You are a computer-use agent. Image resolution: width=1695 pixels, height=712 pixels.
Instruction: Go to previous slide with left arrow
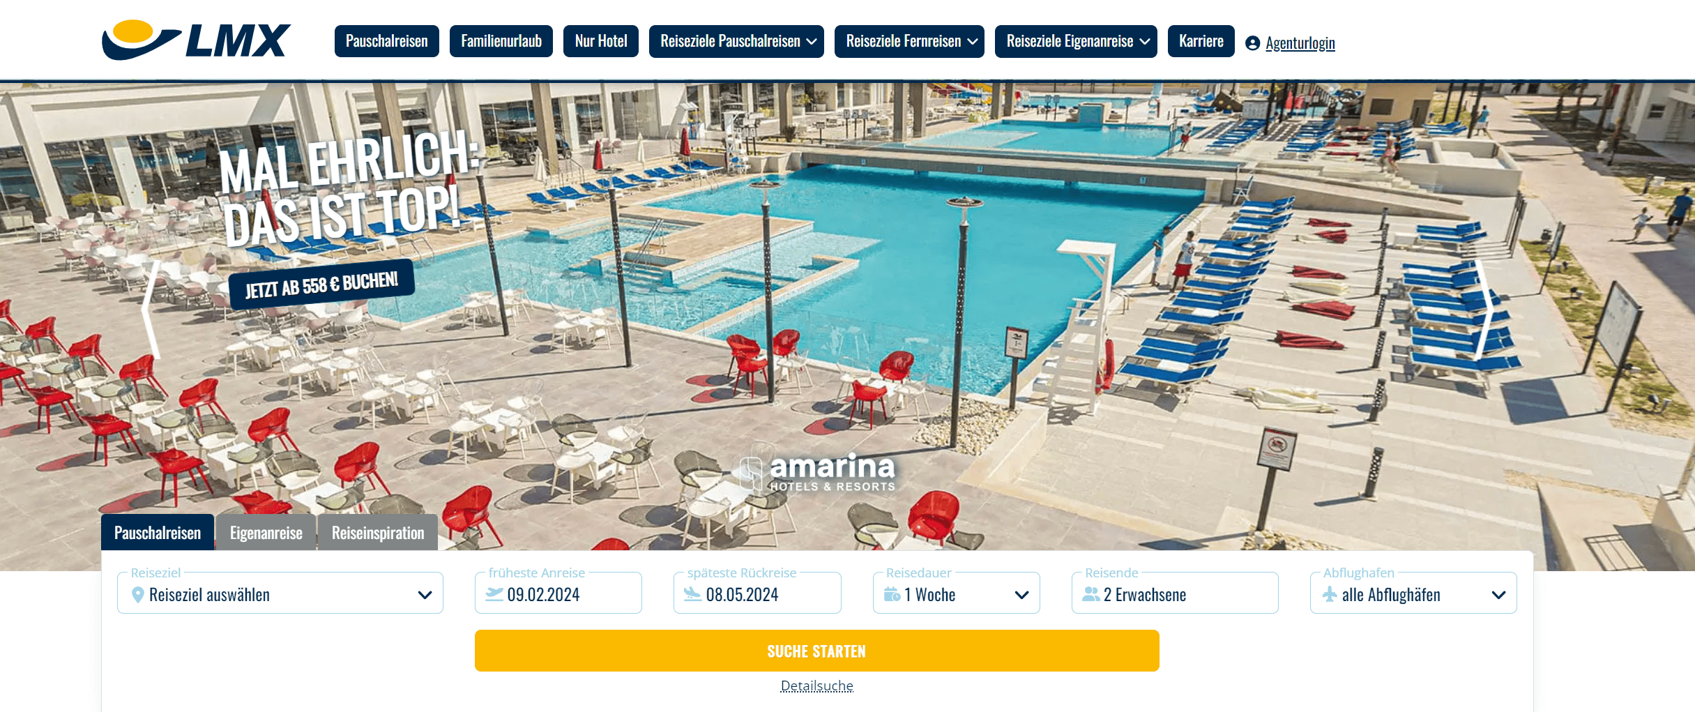[151, 311]
